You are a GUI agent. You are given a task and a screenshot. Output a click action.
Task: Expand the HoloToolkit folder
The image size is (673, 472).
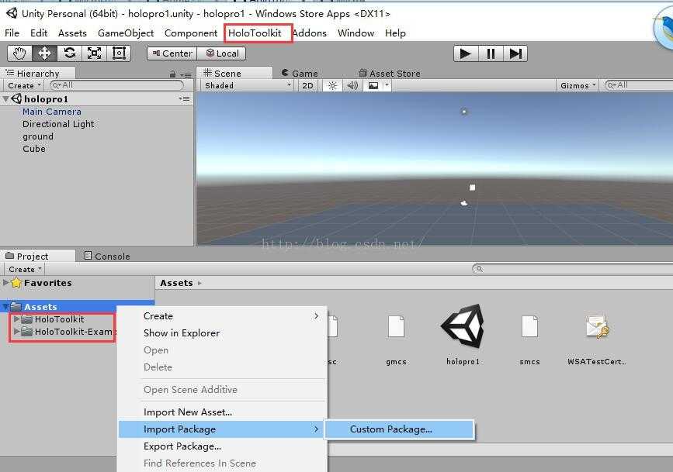pyautogui.click(x=16, y=319)
